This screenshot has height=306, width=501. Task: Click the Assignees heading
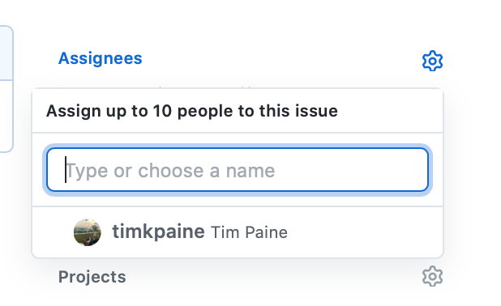click(x=101, y=58)
